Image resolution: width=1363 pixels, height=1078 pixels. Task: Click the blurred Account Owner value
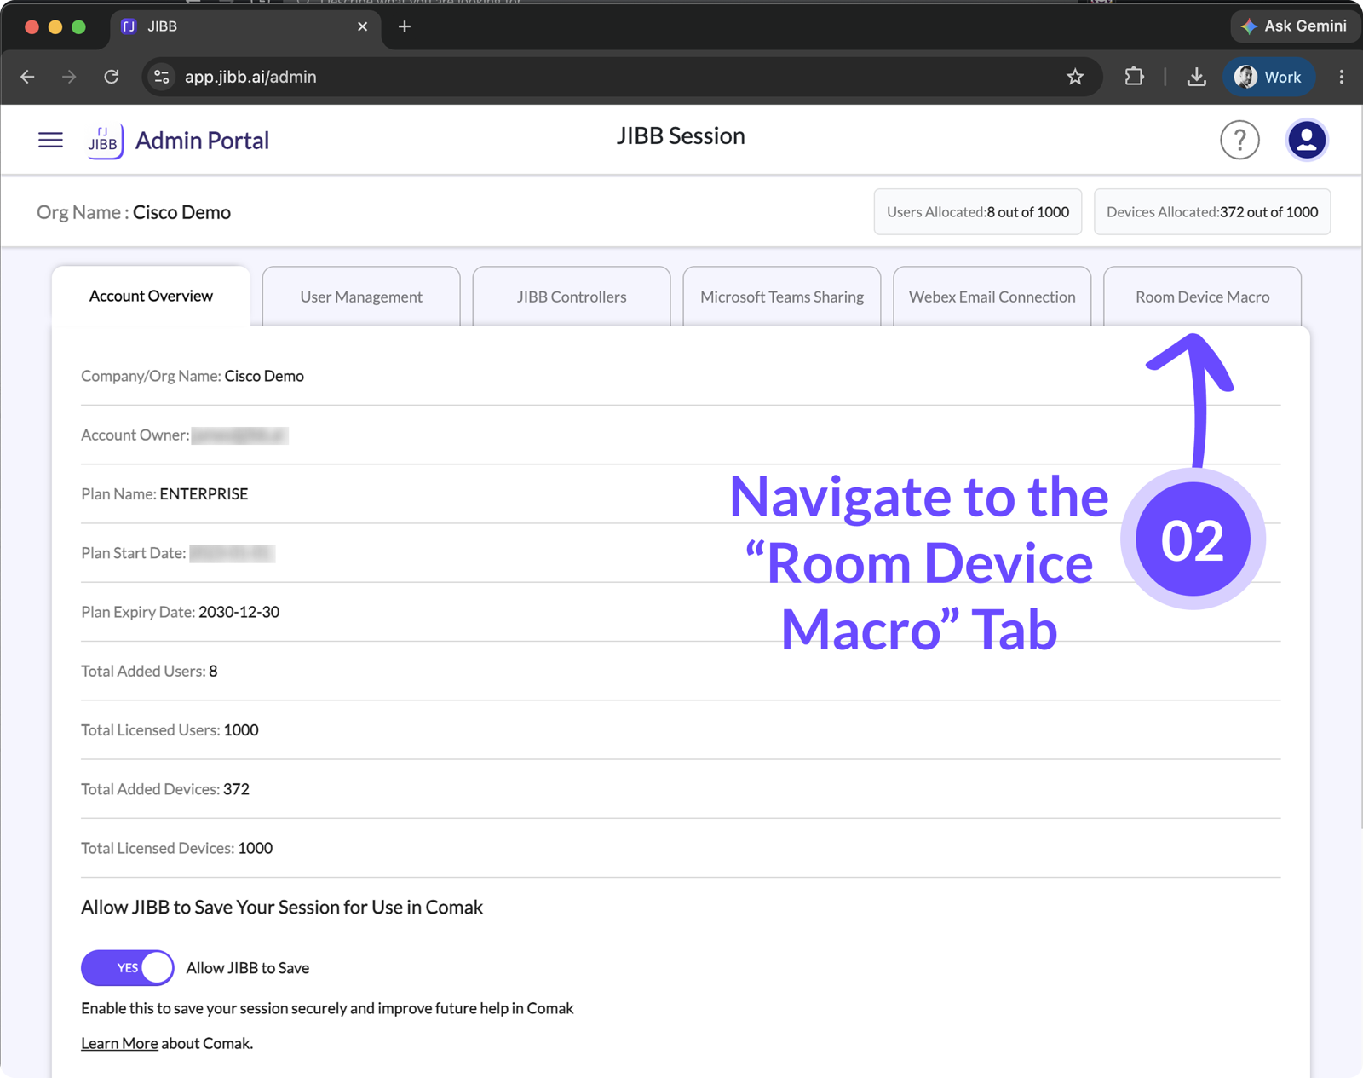(239, 435)
